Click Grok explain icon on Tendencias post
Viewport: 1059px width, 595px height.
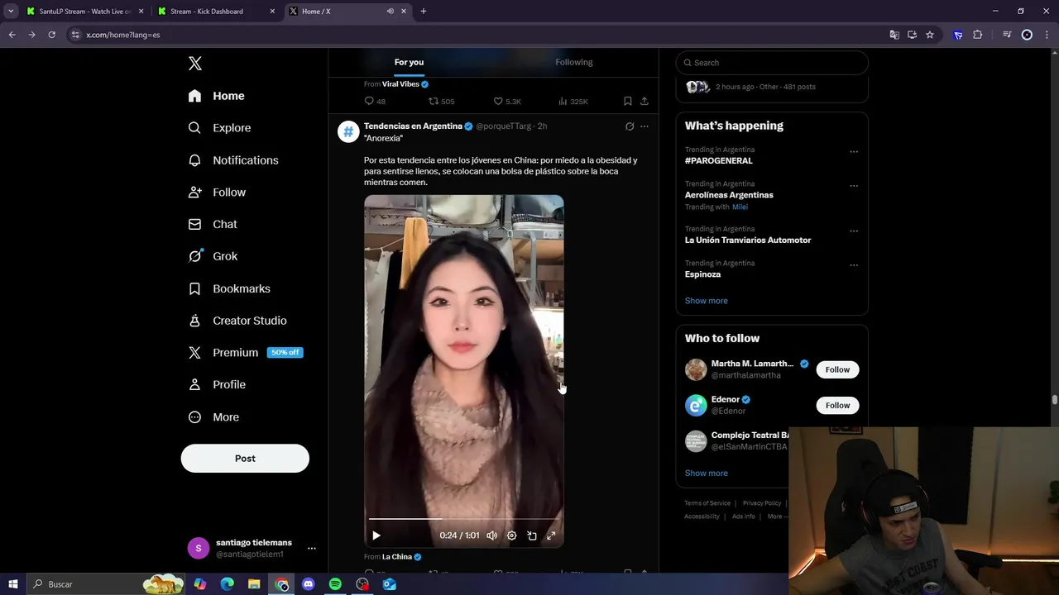630,126
